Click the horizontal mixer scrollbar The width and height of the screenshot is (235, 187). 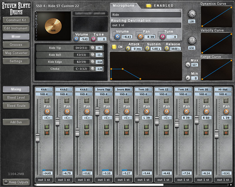pyautogui.click(x=100, y=185)
